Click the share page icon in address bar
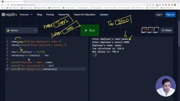This screenshot has width=180, height=101. click(x=150, y=5)
